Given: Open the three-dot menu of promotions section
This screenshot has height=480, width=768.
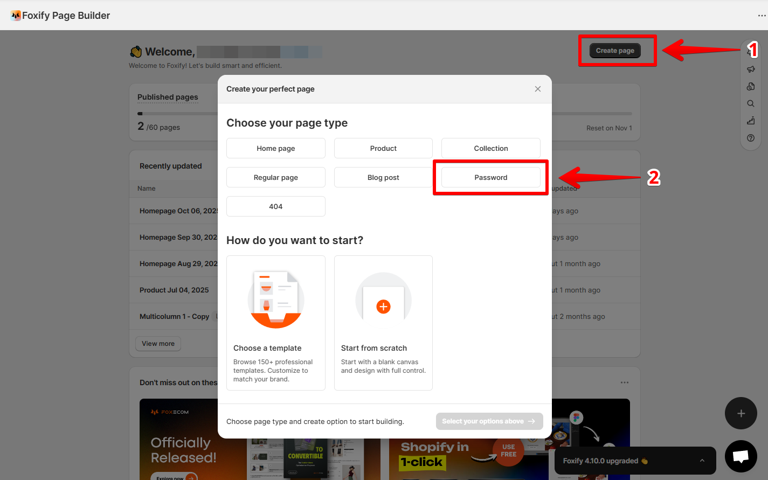Looking at the screenshot, I should (625, 382).
